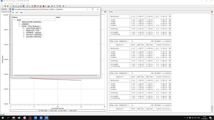Screen dimensions: 214x120
Task: Click the first icon in second toolbar group
Action: point(27,6)
